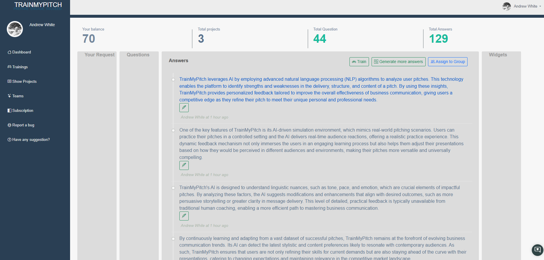
Task: Click timeline dot of 'One of the key' answer
Action: click(173, 130)
